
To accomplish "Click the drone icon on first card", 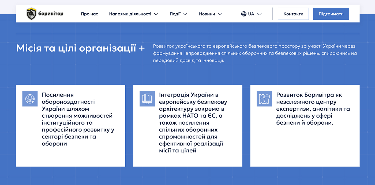I will [x=30, y=99].
